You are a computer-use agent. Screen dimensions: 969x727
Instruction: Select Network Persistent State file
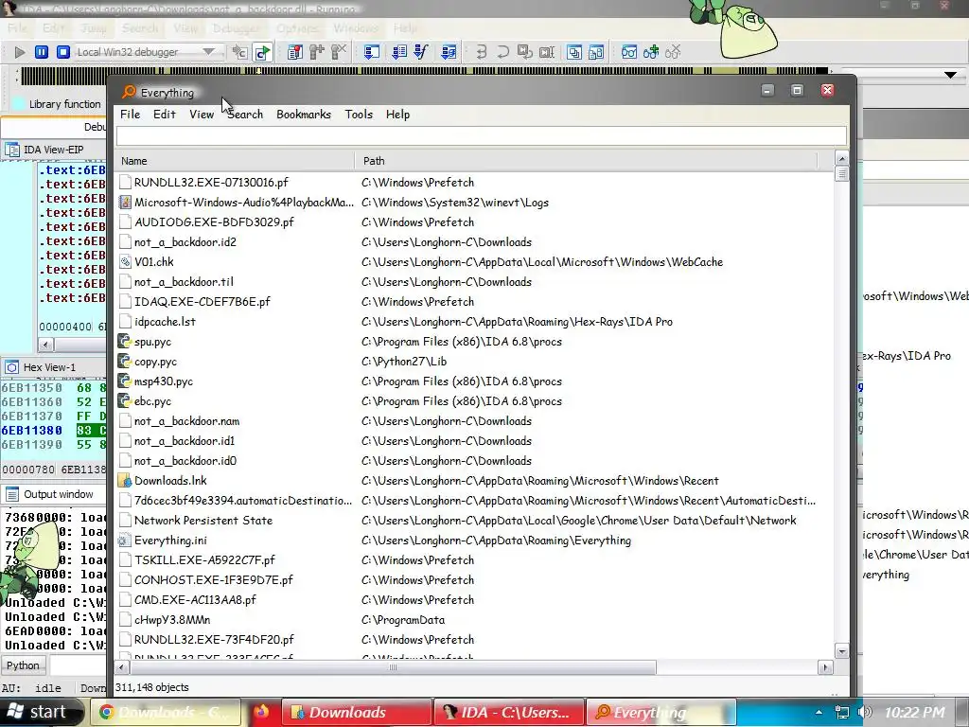point(203,521)
